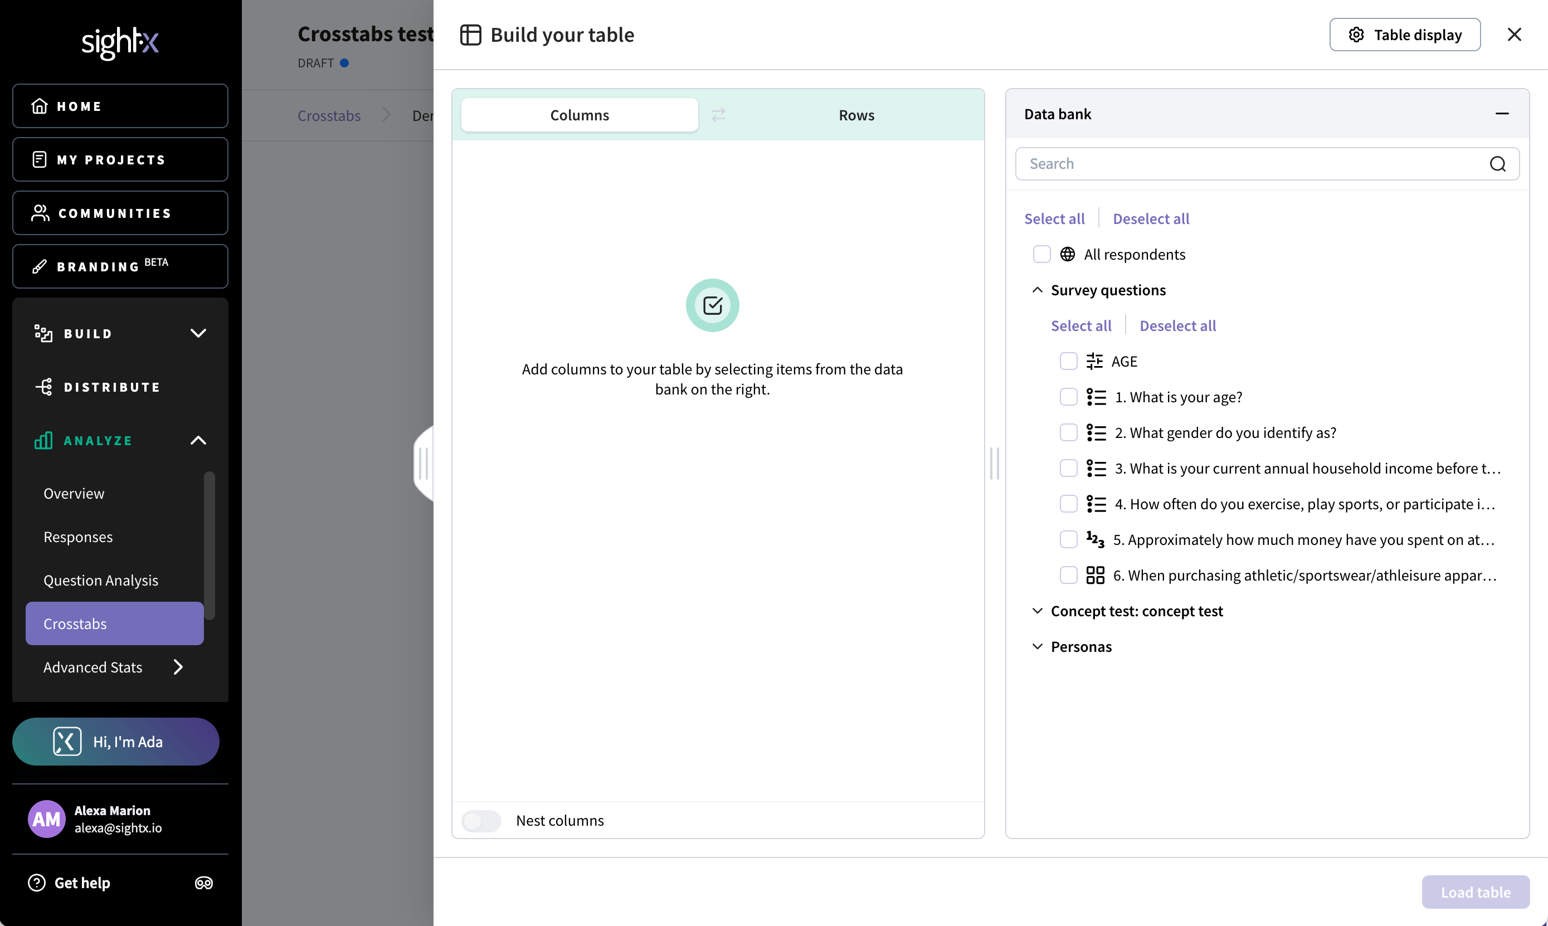Check the money spent question checkbox
This screenshot has height=926, width=1548.
click(1069, 539)
